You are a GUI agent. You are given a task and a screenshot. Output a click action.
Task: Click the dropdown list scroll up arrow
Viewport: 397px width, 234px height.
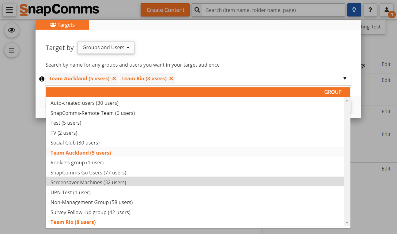(x=347, y=101)
